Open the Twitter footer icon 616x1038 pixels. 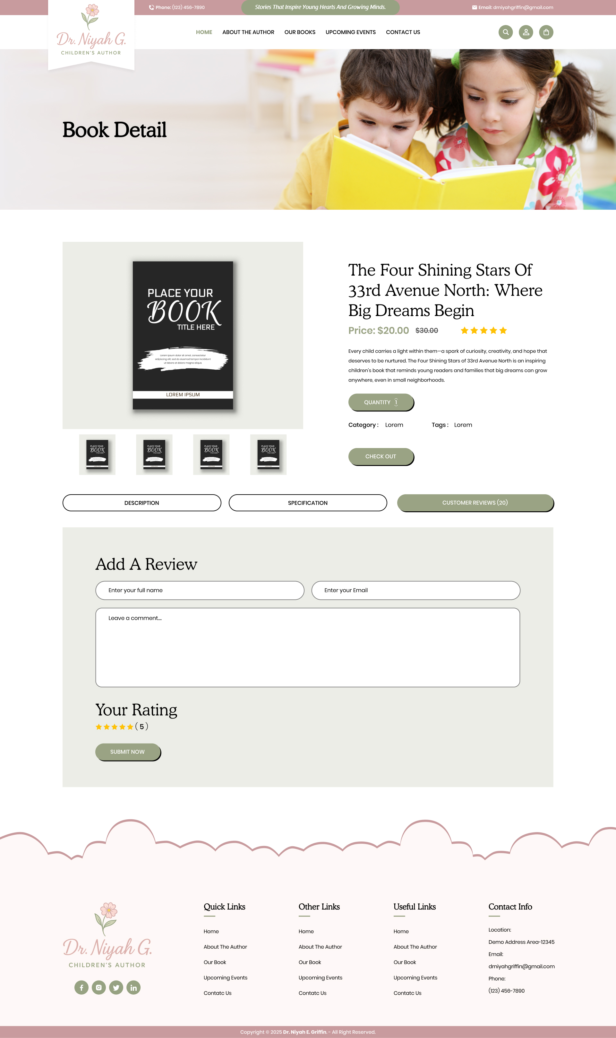[116, 987]
